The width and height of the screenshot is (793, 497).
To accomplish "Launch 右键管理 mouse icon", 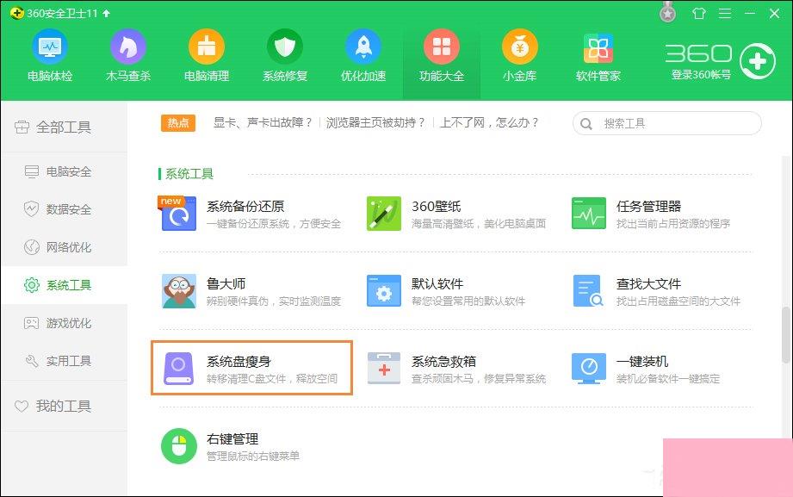I will [x=178, y=446].
